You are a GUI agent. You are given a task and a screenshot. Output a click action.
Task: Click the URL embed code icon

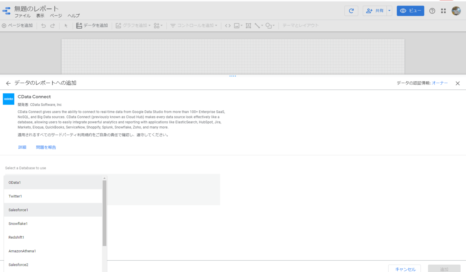[228, 26]
